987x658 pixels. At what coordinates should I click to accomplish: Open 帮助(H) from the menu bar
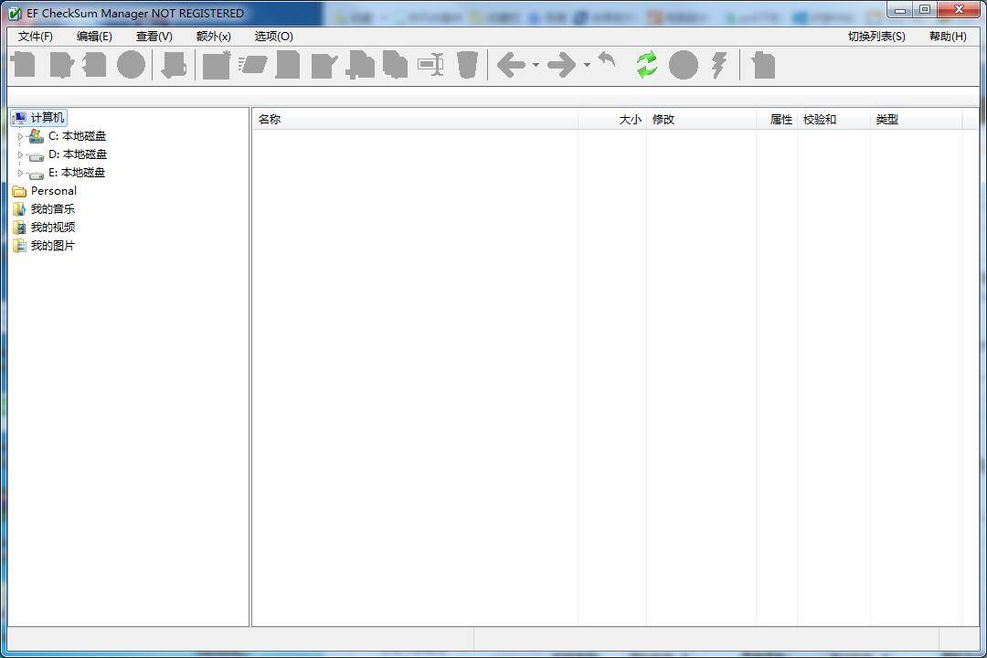948,37
